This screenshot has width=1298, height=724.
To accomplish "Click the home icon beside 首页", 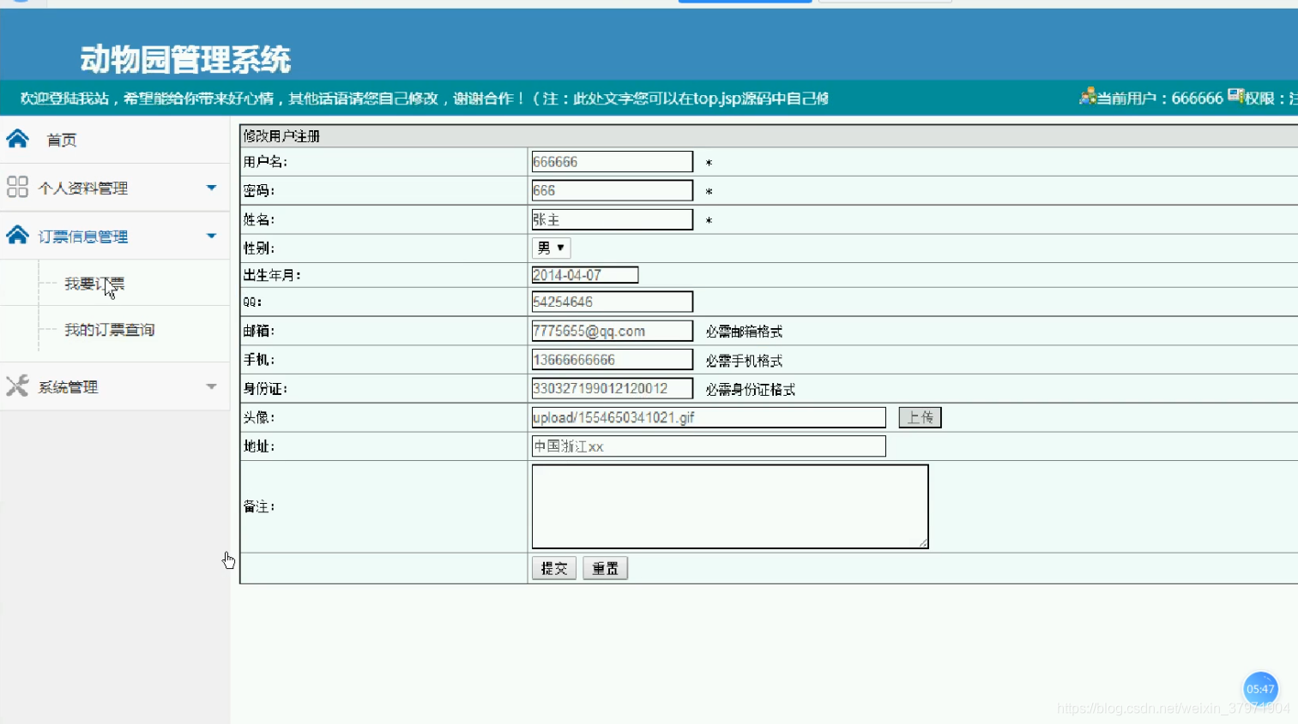I will coord(17,139).
